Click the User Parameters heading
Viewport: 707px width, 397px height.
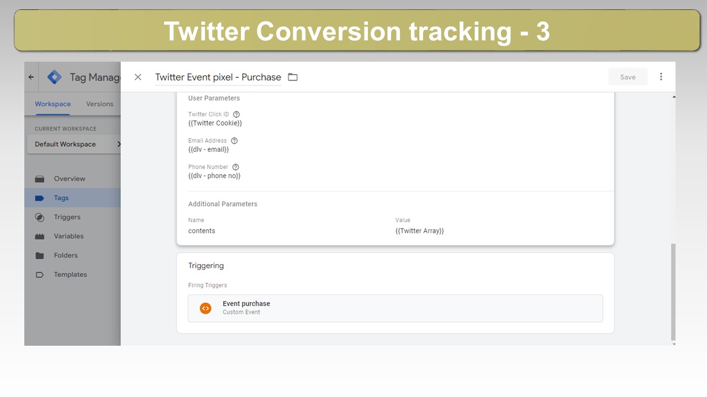(214, 98)
